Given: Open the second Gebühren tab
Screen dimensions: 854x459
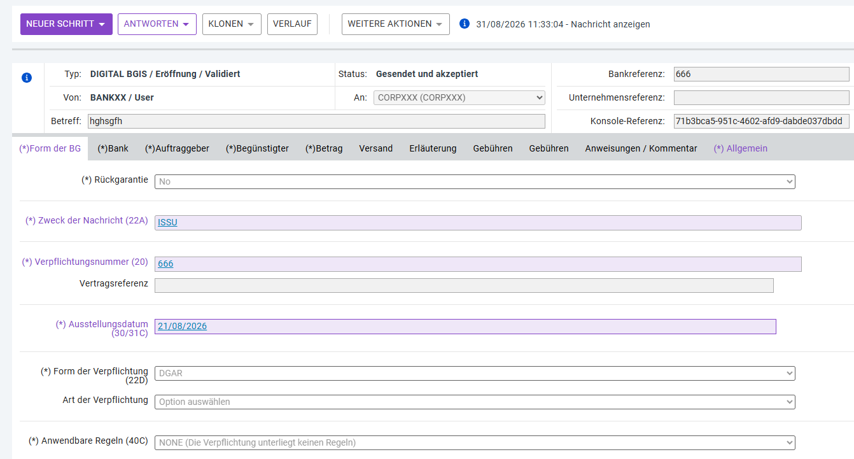Looking at the screenshot, I should click(x=549, y=148).
